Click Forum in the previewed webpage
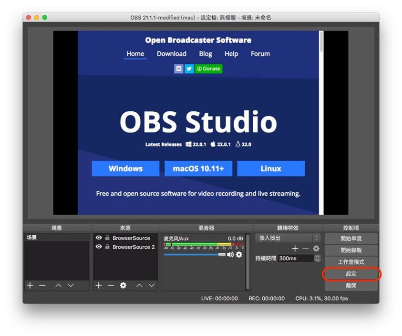This screenshot has width=402, height=336. coord(260,54)
